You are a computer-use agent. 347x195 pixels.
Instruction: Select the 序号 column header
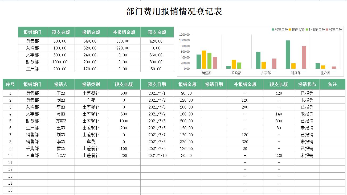pyautogui.click(x=10, y=84)
